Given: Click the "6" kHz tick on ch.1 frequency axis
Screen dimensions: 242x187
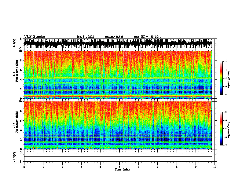Looking at the screenshot, I should click(21, 70).
